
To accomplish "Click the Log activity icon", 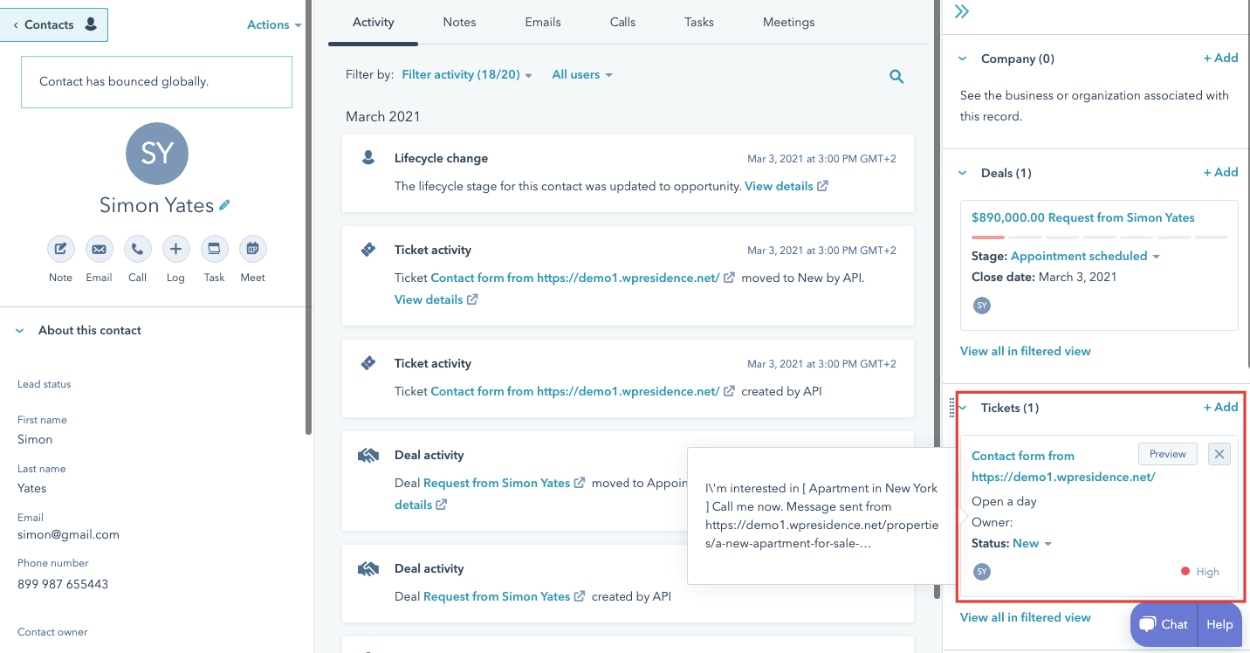I will coord(175,249).
